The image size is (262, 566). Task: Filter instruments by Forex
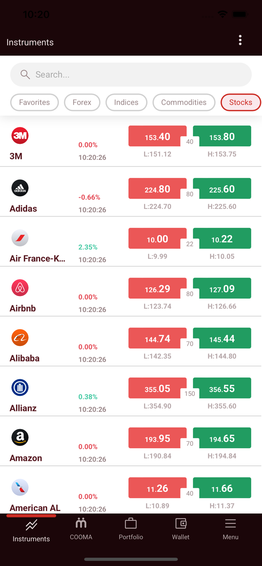82,102
